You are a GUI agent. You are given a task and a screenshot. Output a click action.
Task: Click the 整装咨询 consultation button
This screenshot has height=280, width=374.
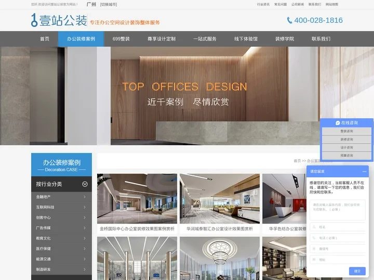click(346, 131)
